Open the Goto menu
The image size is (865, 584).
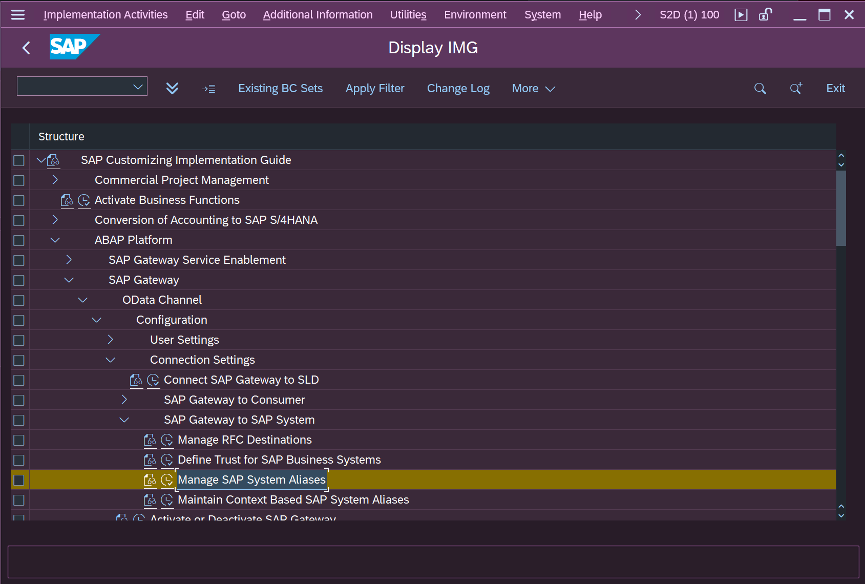click(234, 15)
